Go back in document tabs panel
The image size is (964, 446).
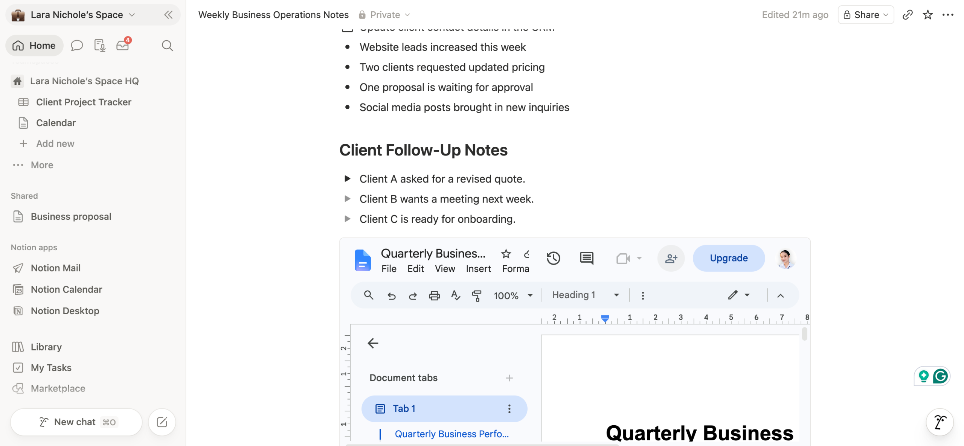[x=373, y=343]
